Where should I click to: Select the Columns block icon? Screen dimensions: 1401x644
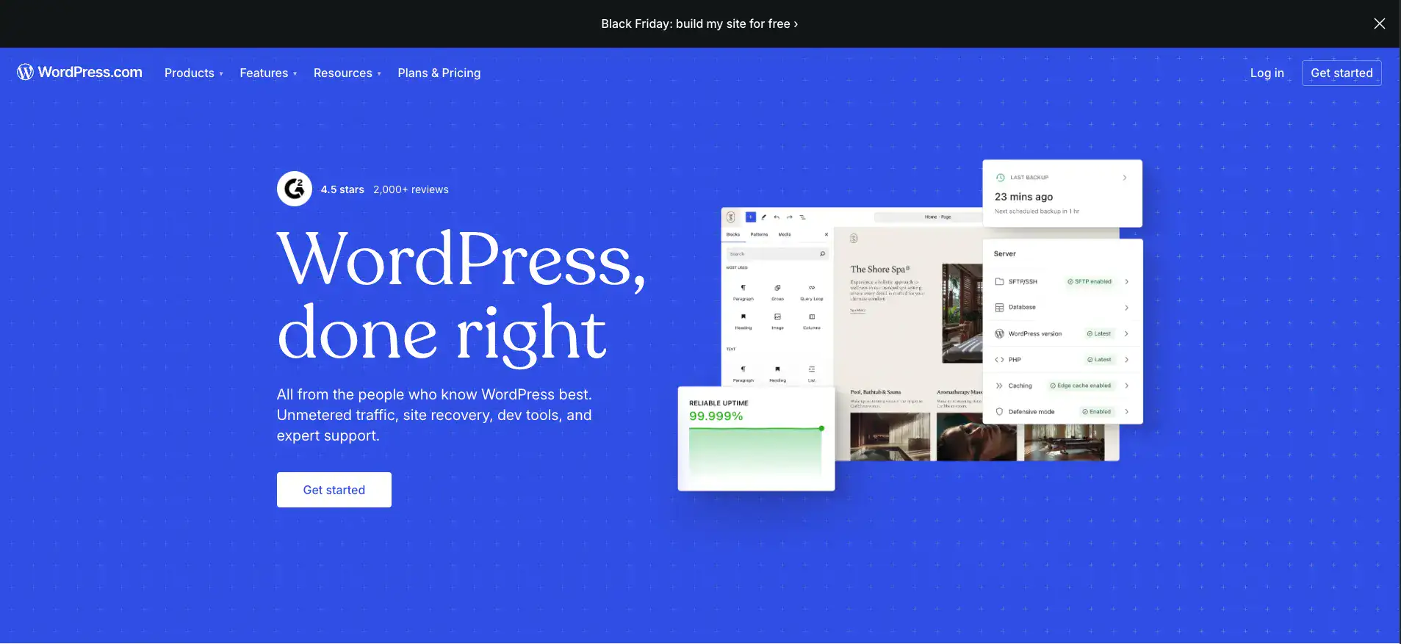tap(812, 316)
